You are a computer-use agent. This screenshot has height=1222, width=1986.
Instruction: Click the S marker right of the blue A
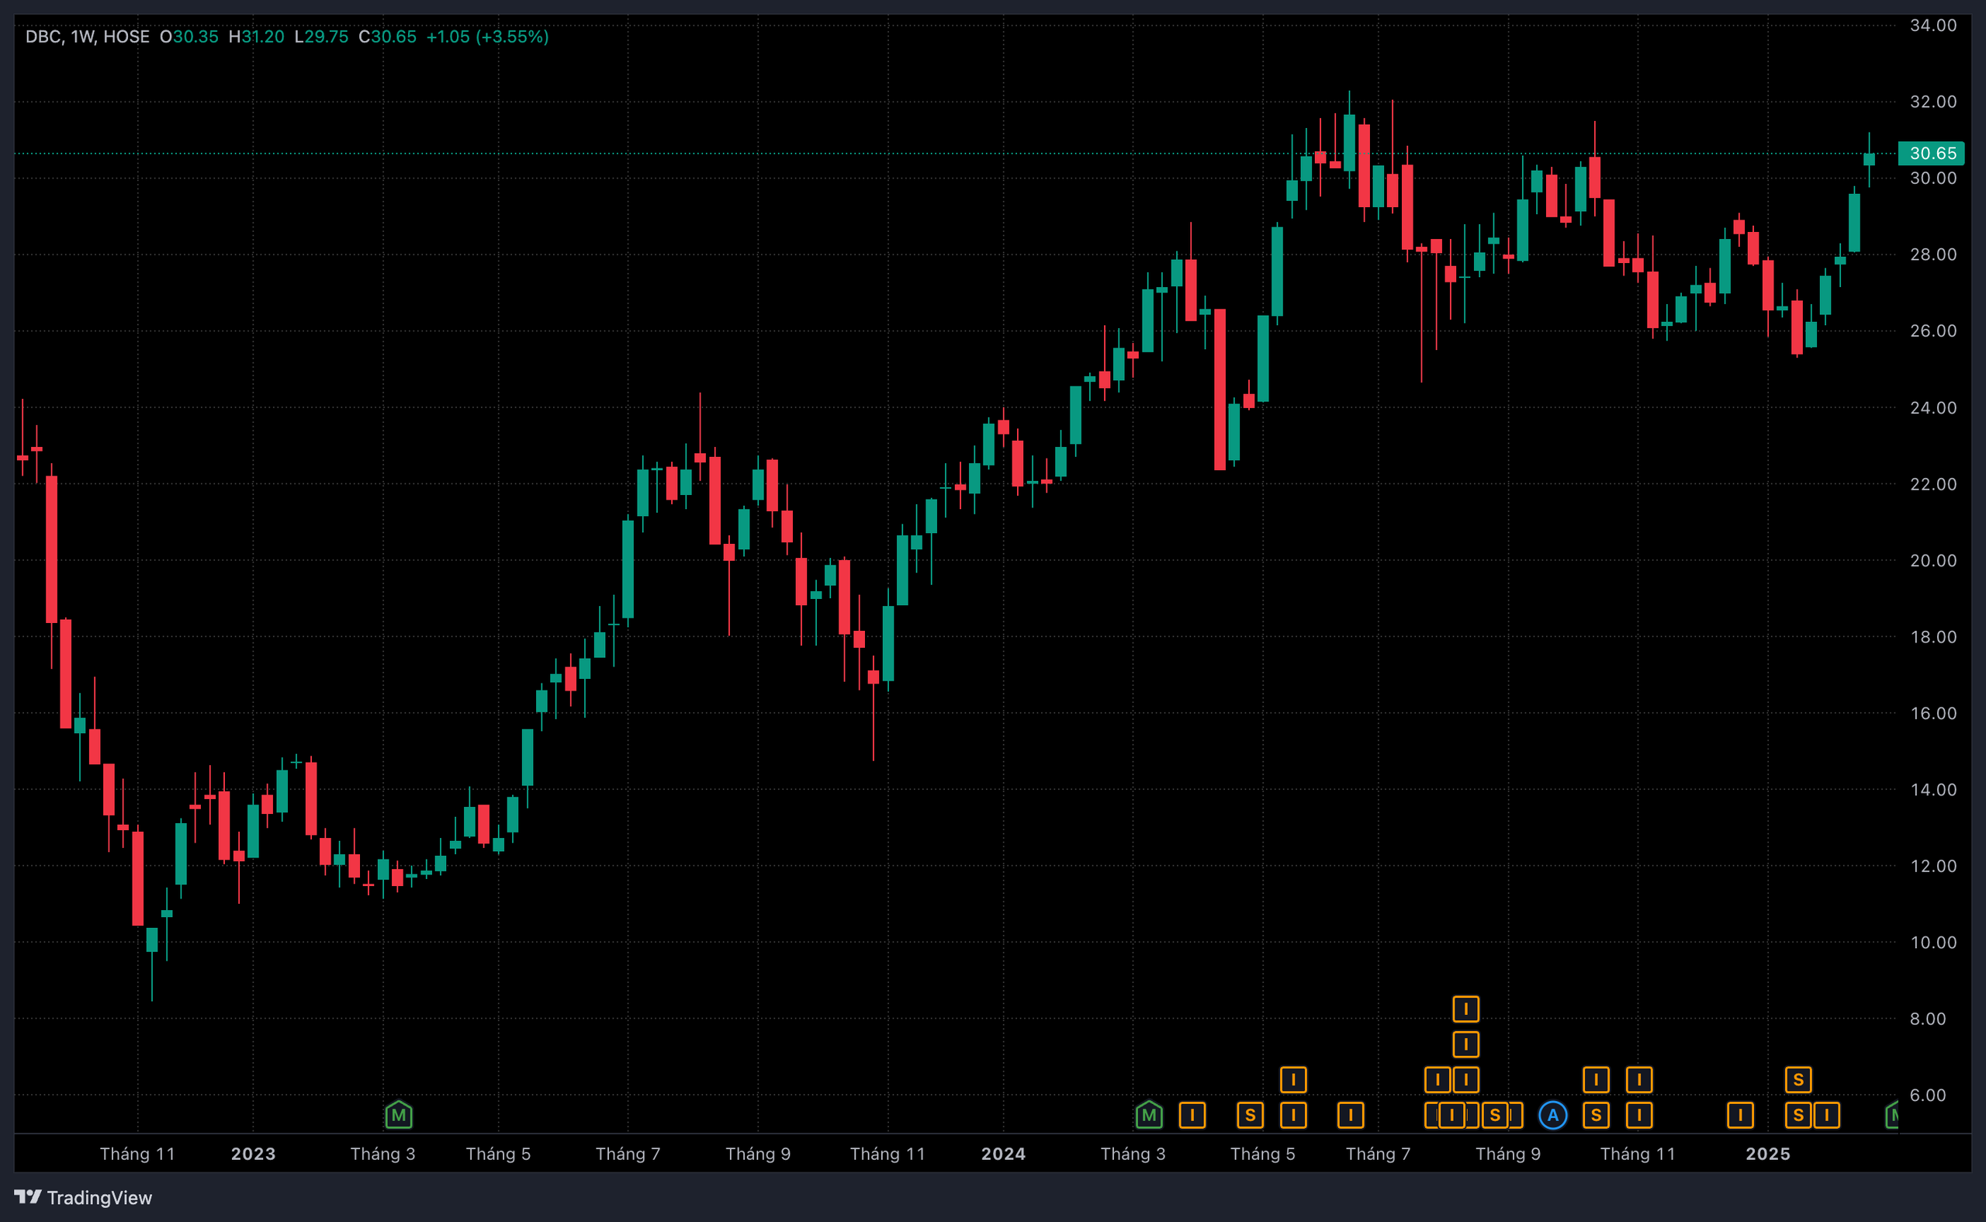(x=1596, y=1116)
